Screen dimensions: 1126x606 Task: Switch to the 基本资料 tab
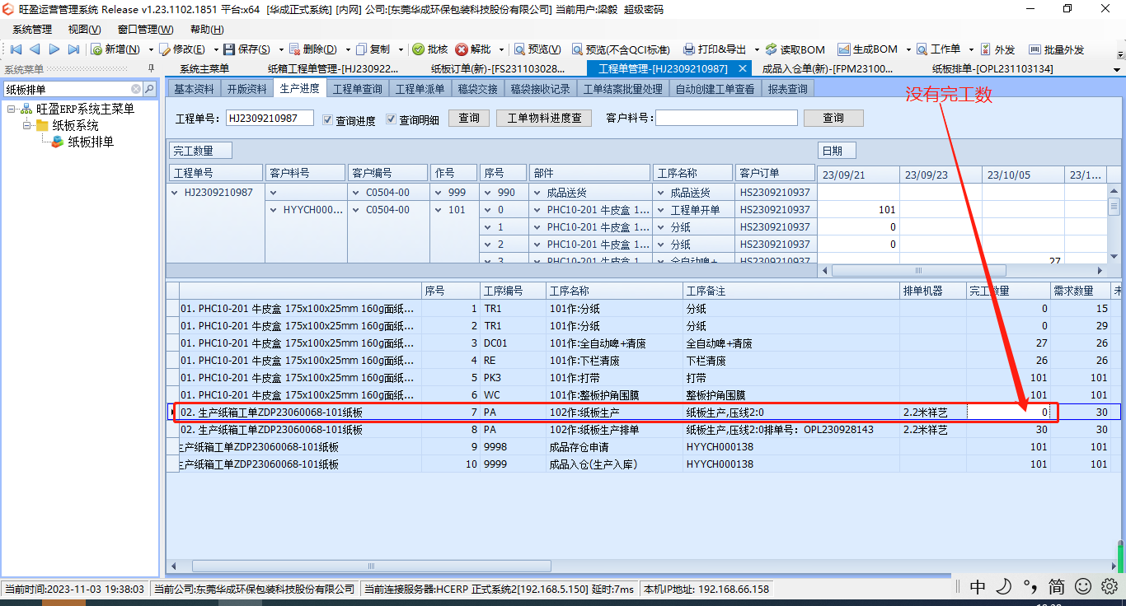pos(194,89)
